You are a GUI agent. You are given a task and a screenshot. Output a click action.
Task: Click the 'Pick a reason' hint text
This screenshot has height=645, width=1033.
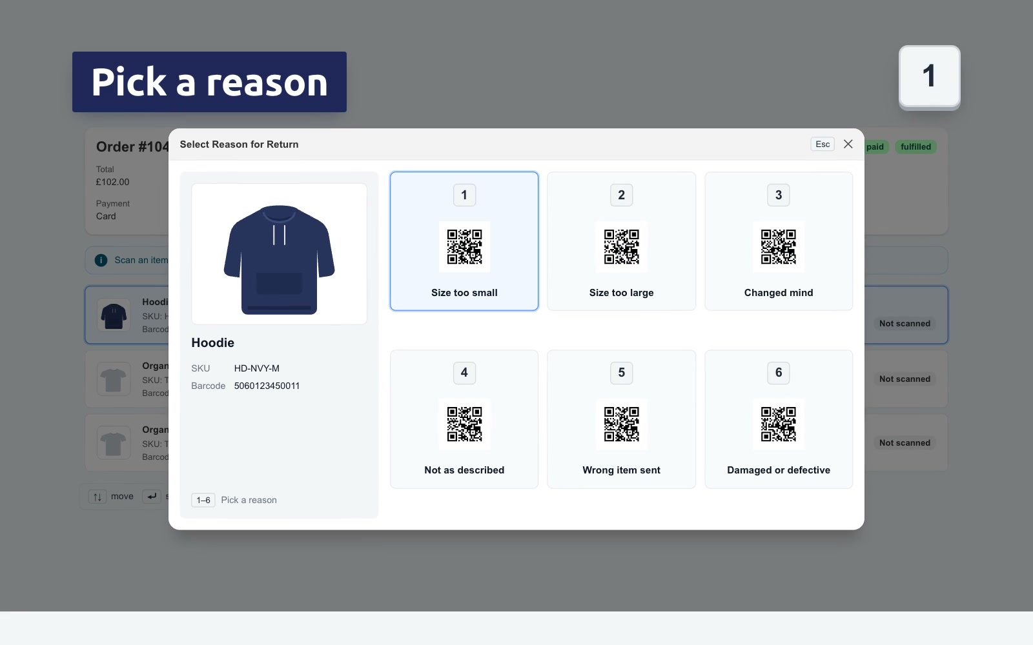click(249, 500)
